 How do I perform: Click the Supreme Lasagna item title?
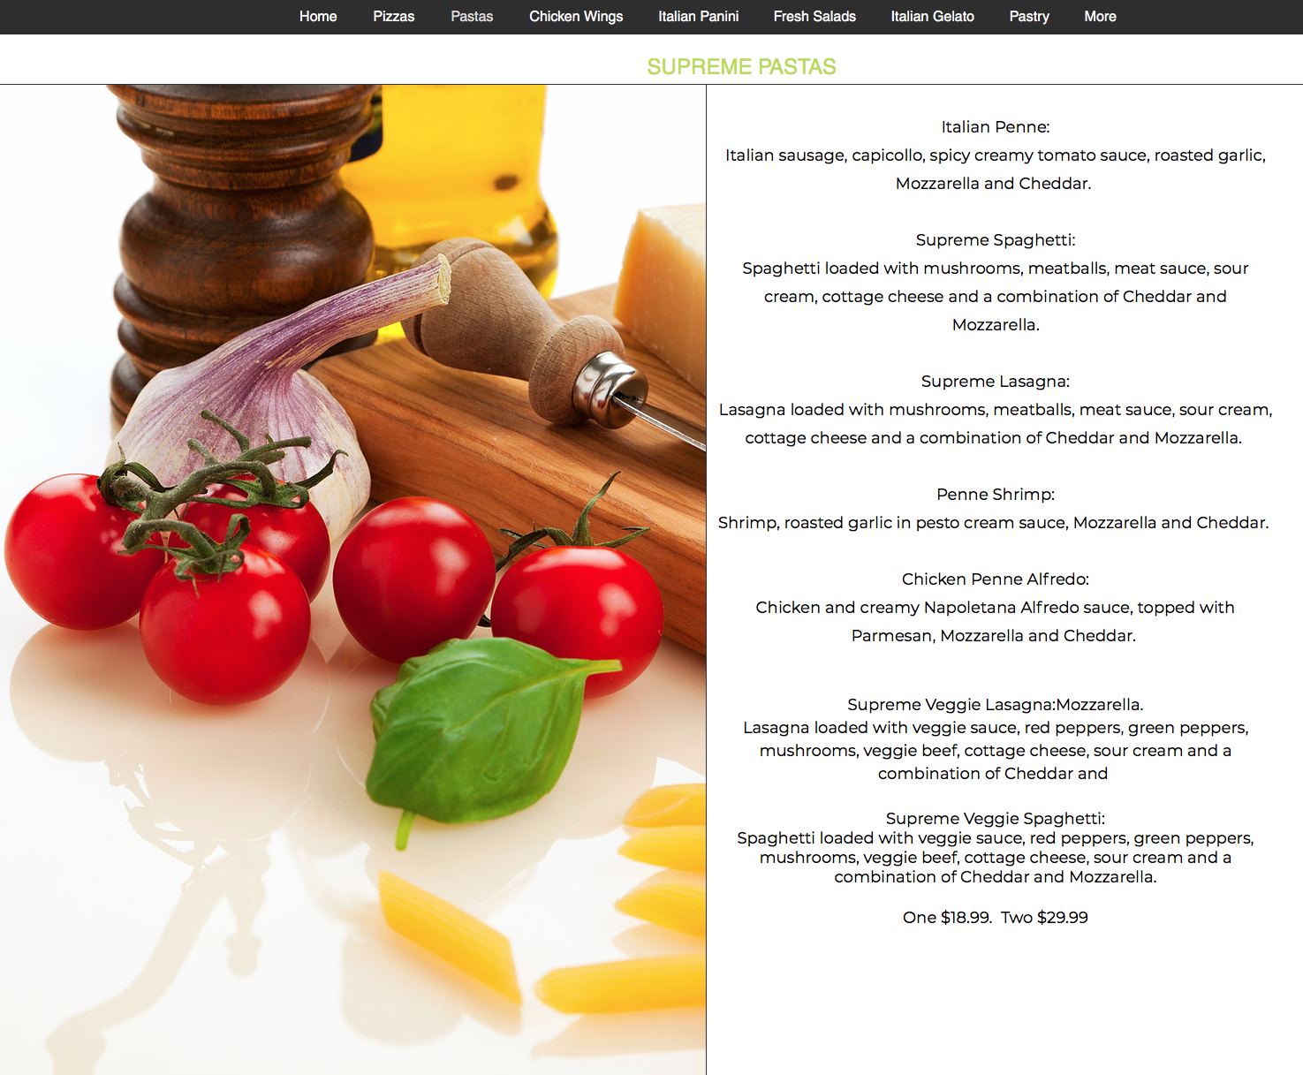[995, 382]
